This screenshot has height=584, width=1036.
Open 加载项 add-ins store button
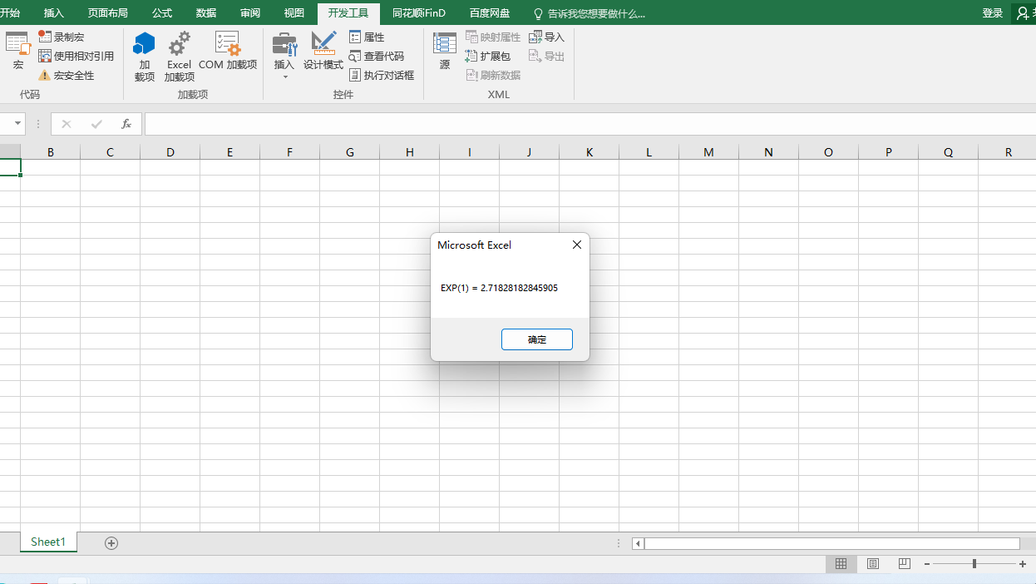(145, 57)
